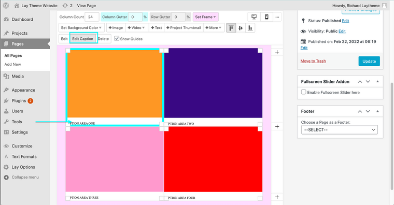This screenshot has width=394, height=205.
Task: Go to Users in sidebar
Action: (17, 111)
